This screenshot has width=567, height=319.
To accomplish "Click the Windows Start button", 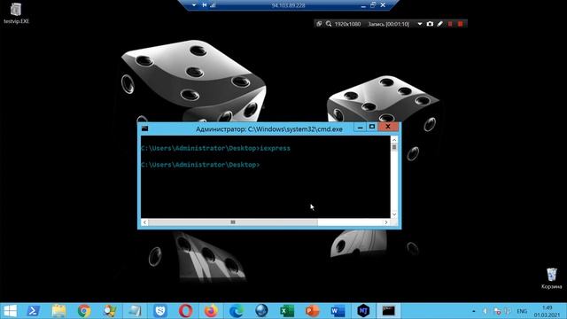I will (x=10, y=311).
